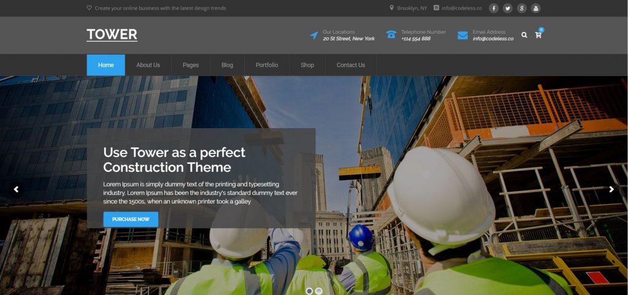Screen dimensions: 628x295
Task: Click the info@codeless.co under Email Address
Action: coord(493,39)
